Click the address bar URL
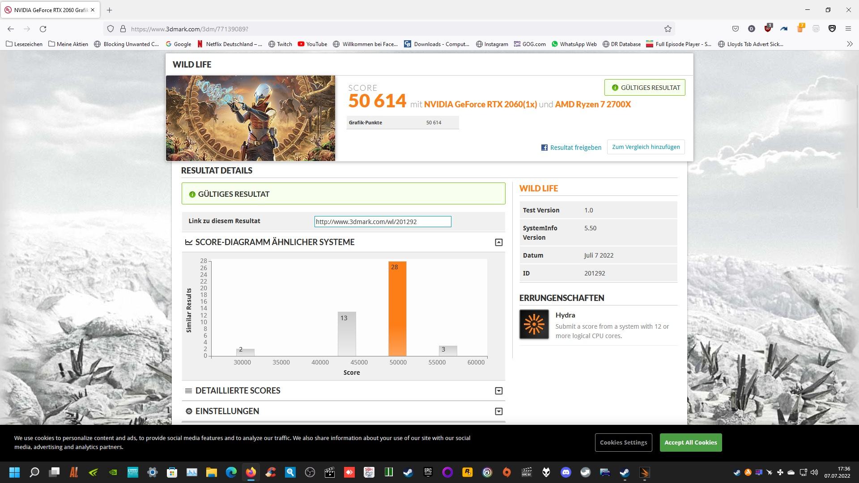859x483 pixels. click(x=190, y=29)
